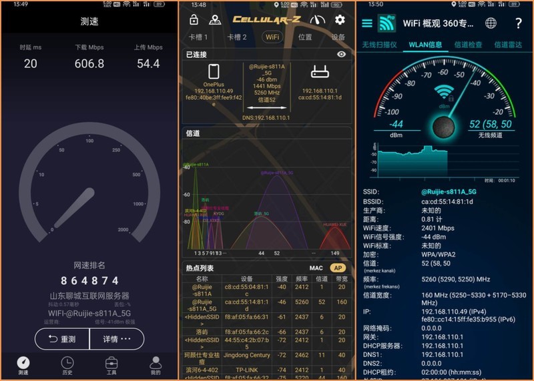
Task: Tap the 强度 column header
Action: click(282, 279)
